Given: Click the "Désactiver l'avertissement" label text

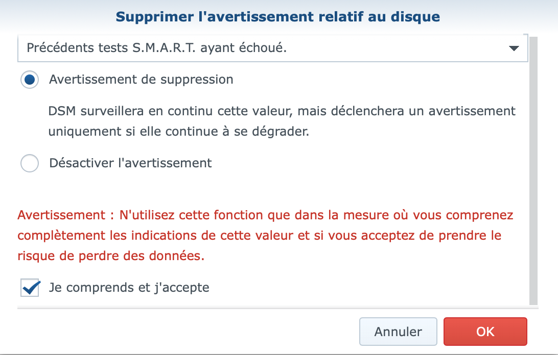Looking at the screenshot, I should (130, 163).
